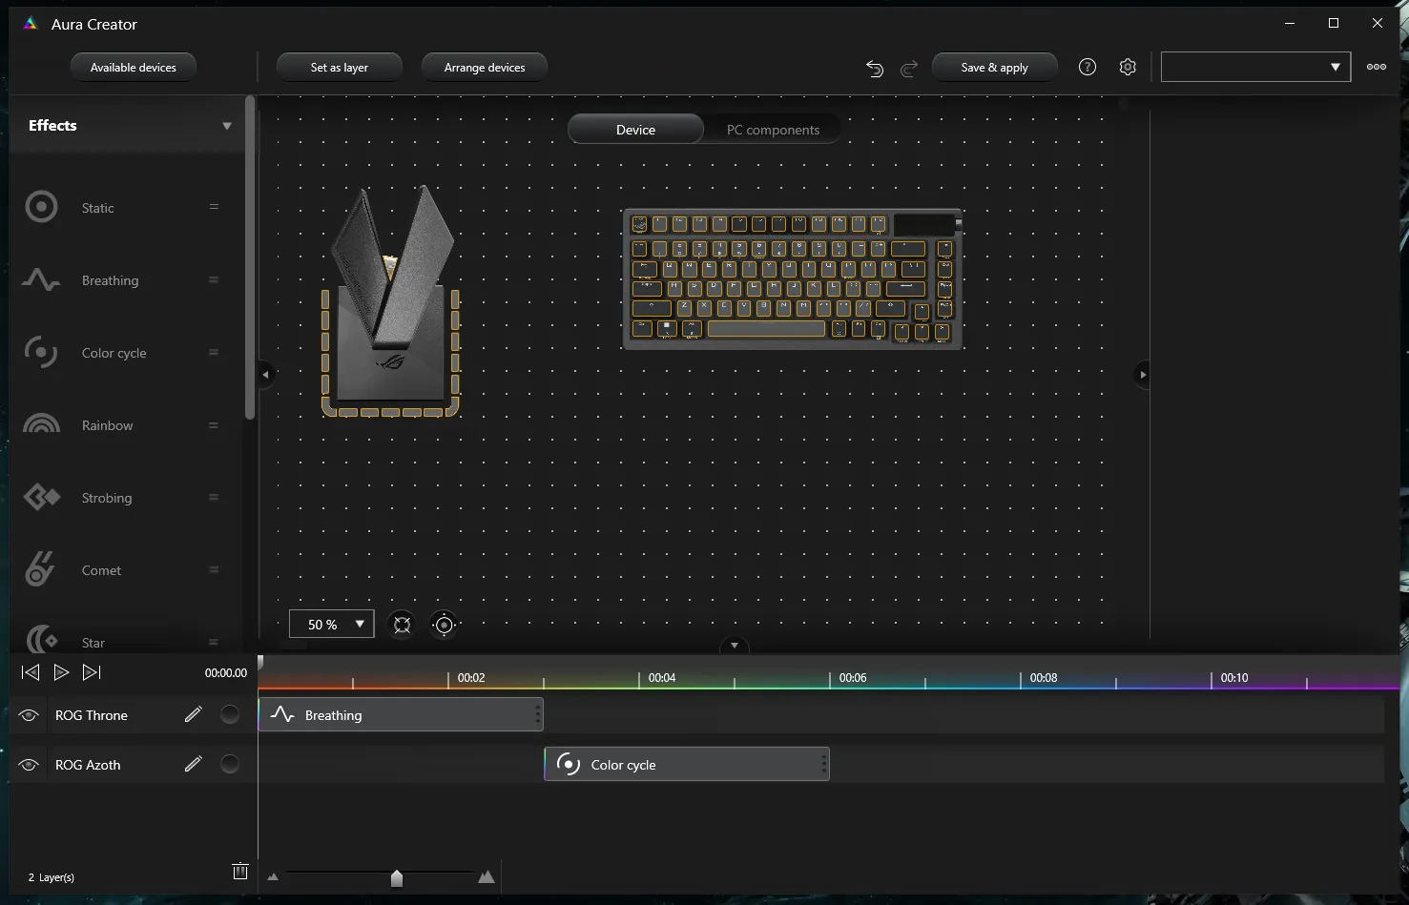
Task: Click the drag handle beside Comet
Action: [214, 569]
